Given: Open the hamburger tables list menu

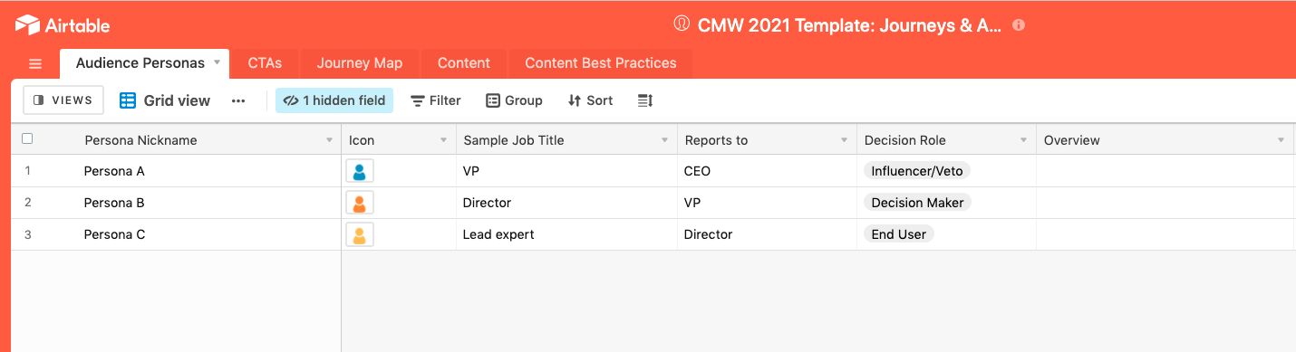Looking at the screenshot, I should point(35,63).
